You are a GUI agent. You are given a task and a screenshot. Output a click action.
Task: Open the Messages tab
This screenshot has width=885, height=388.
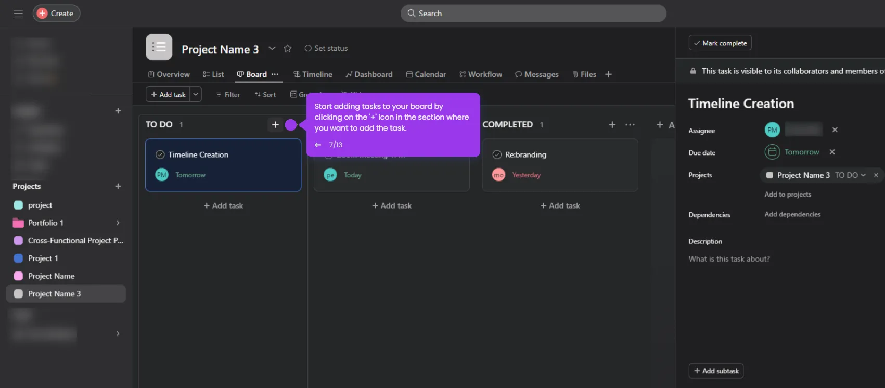pos(537,74)
